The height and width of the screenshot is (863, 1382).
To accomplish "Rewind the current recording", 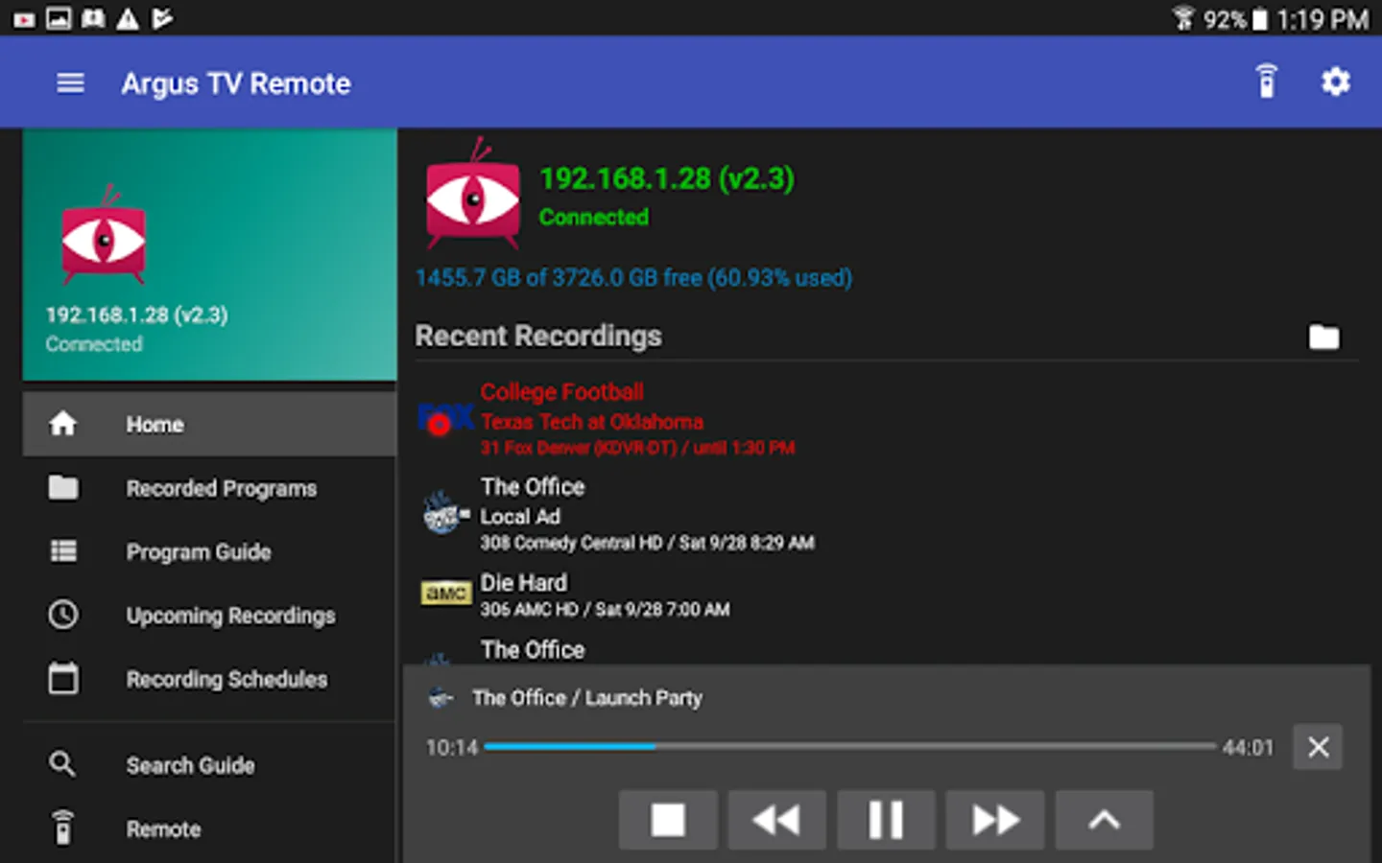I will [776, 820].
